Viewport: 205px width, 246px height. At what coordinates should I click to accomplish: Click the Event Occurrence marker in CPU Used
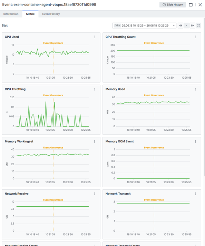(53, 43)
